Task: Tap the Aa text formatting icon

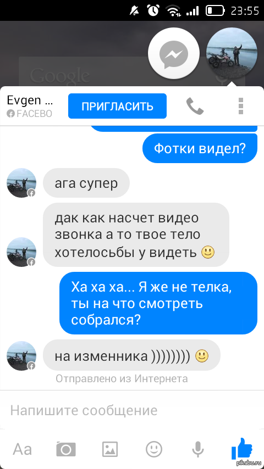Action: point(22,449)
